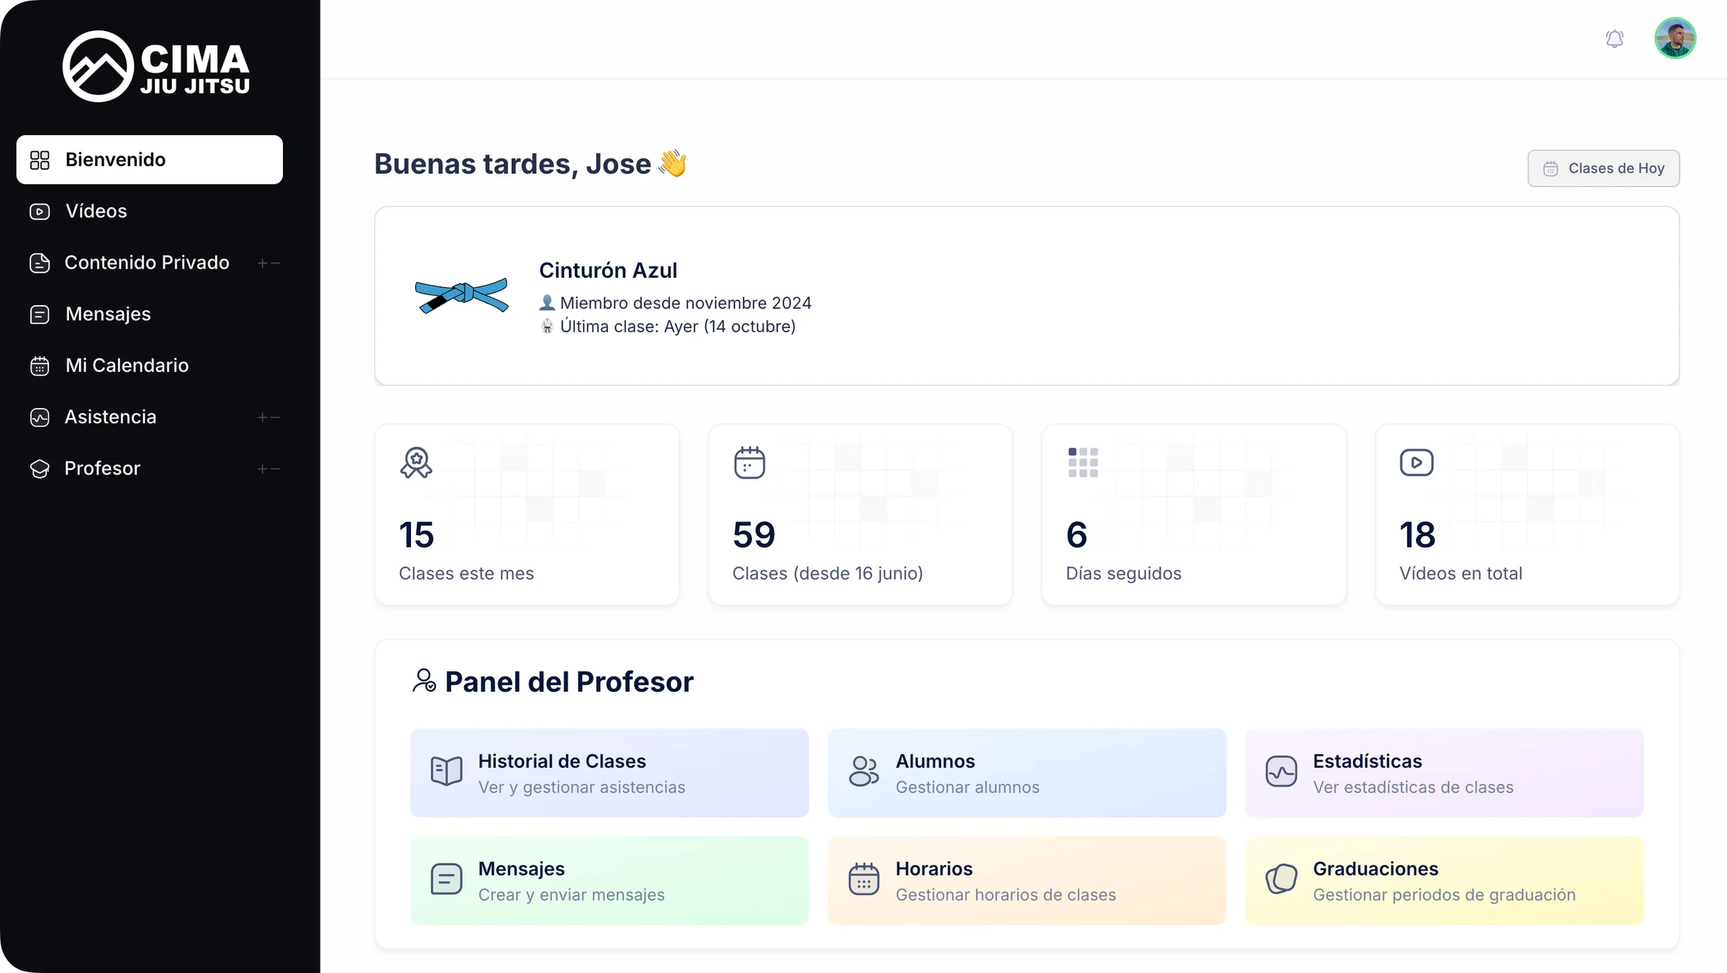Image resolution: width=1727 pixels, height=973 pixels.
Task: Expand the Contenido Privado section
Action: click(x=263, y=263)
